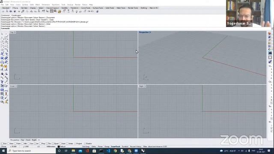Select the Fillet curves tool
Viewport: 274px width, 154px height.
tap(6, 50)
